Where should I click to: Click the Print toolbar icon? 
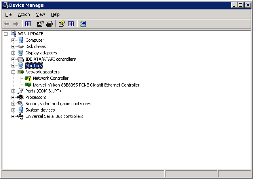(x=49, y=24)
